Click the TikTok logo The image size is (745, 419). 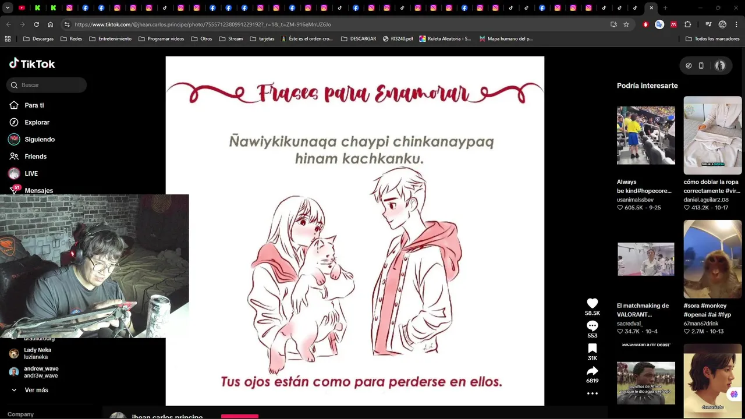point(32,63)
